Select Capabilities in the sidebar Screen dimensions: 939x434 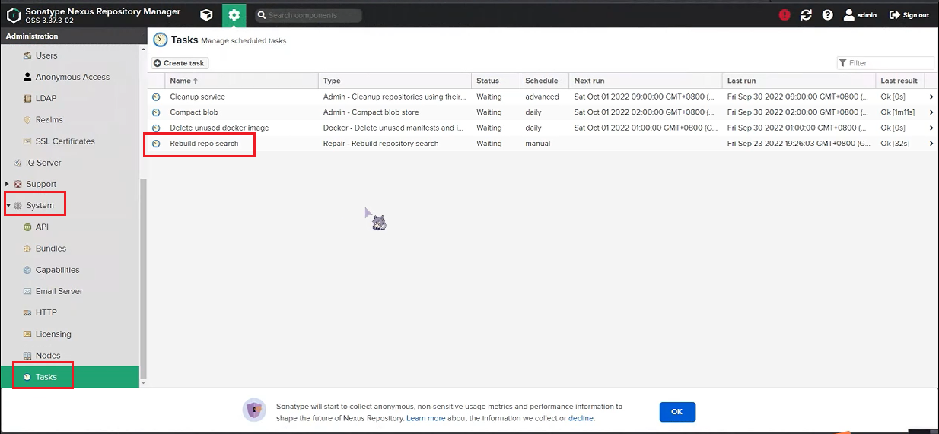tap(57, 270)
